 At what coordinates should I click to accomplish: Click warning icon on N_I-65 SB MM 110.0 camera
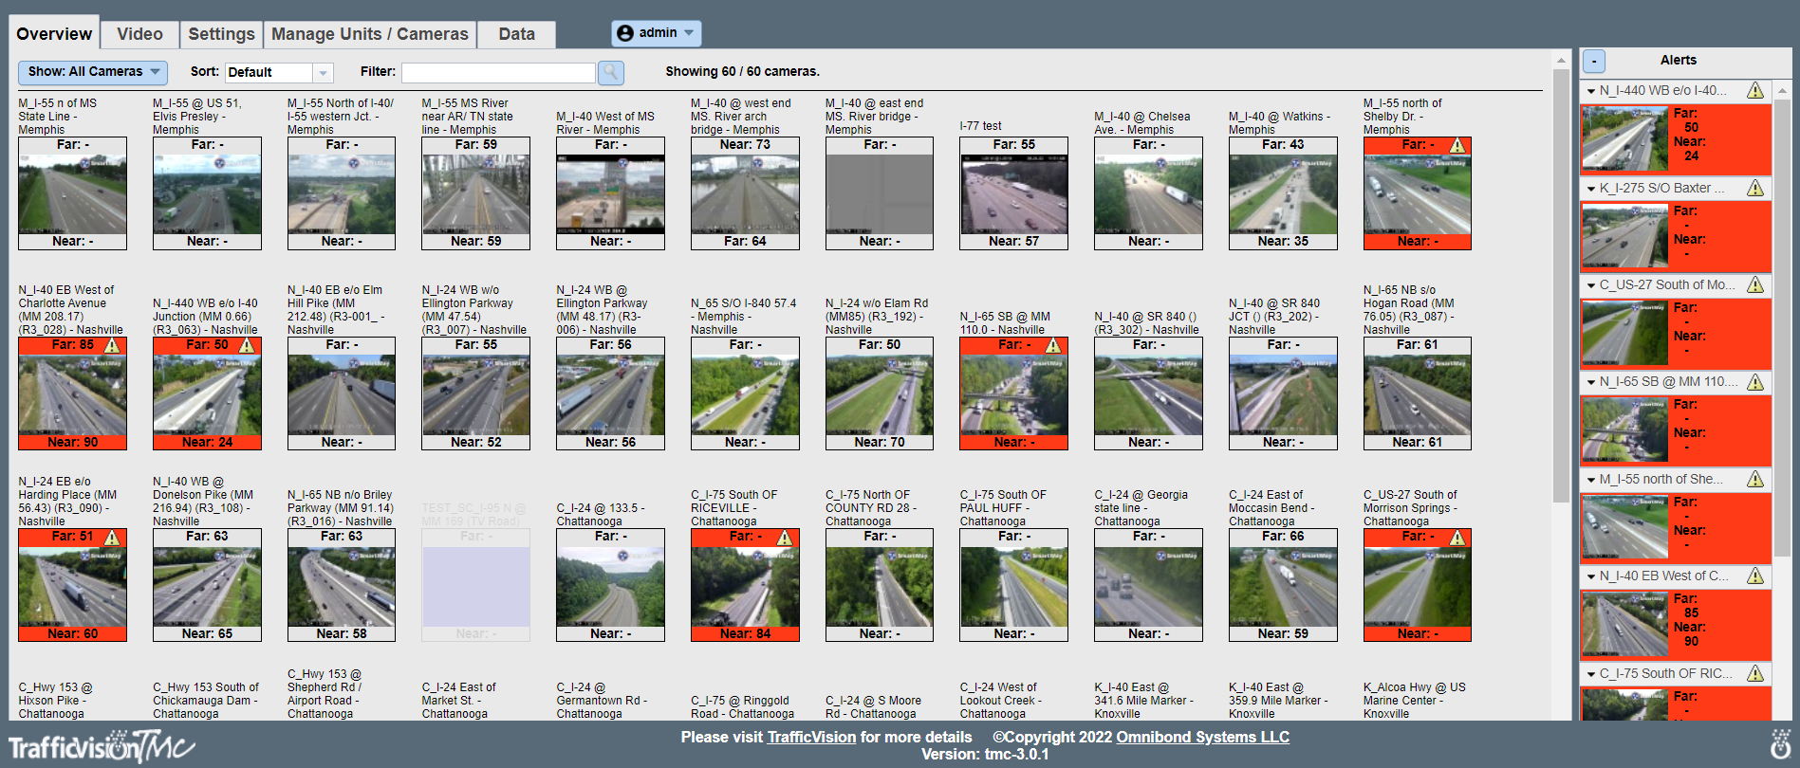[1053, 345]
